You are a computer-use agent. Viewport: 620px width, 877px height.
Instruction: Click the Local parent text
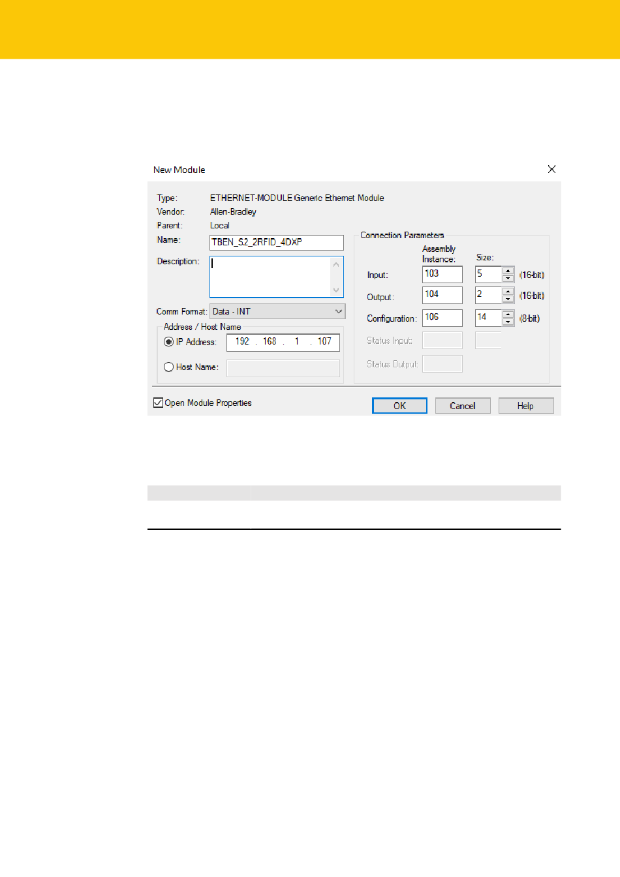coord(220,225)
